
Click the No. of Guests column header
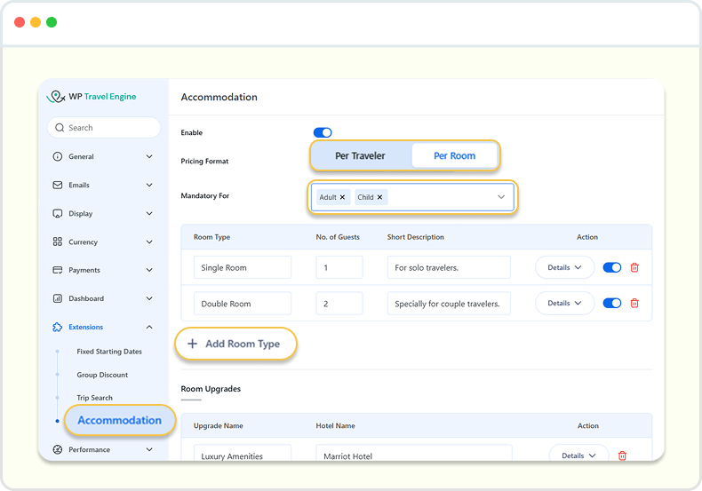338,237
